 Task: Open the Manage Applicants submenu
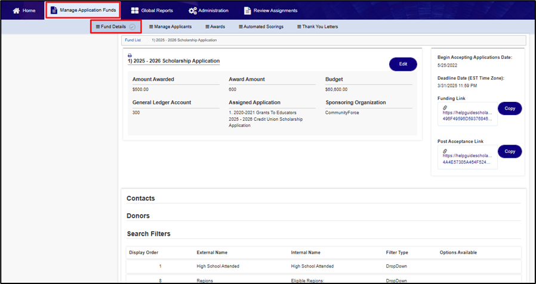tap(170, 27)
